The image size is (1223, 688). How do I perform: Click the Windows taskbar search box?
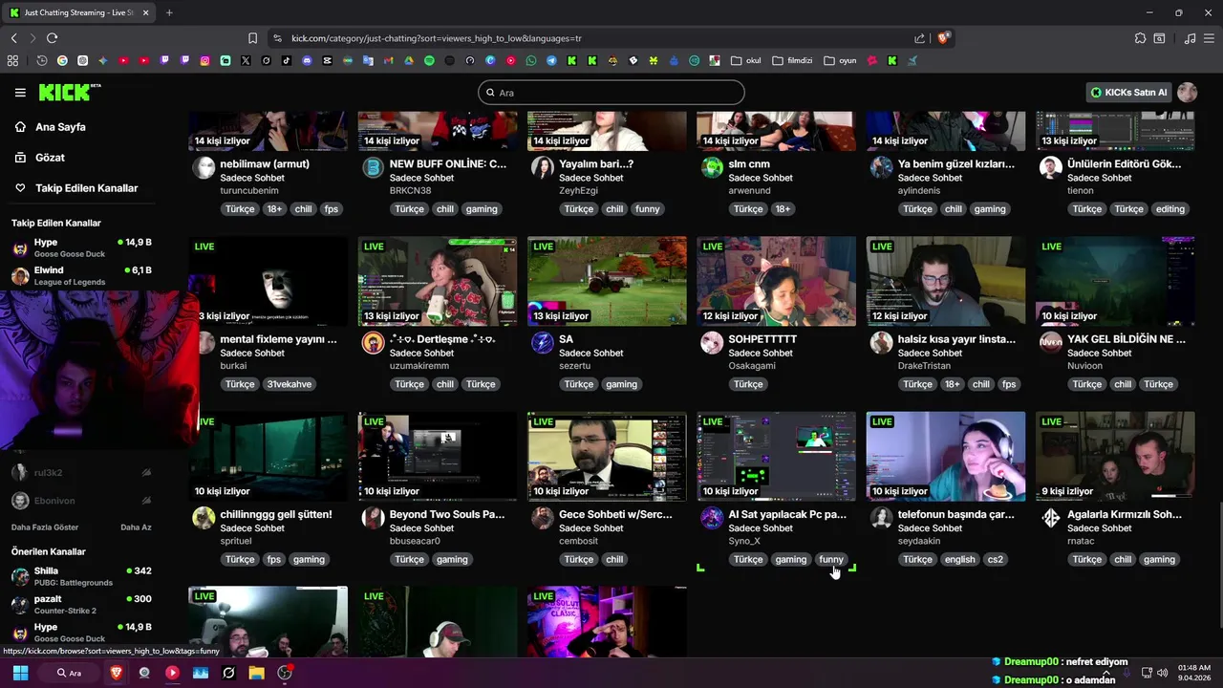(x=69, y=673)
